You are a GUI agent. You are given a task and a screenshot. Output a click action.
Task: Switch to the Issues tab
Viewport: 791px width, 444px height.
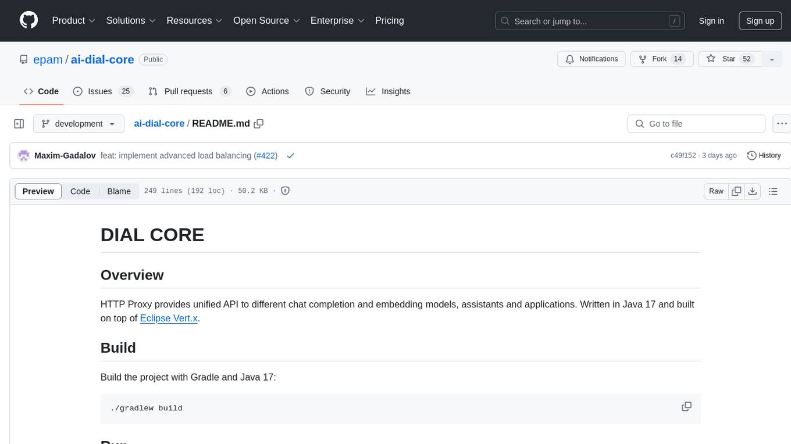point(103,91)
